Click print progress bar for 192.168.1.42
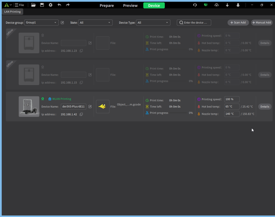This screenshot has width=275, height=217. pos(178,113)
